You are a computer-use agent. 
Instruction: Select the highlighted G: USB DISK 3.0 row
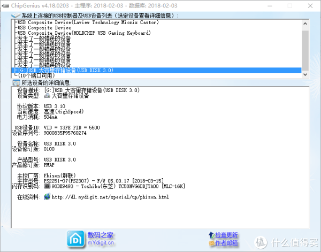click(156, 70)
